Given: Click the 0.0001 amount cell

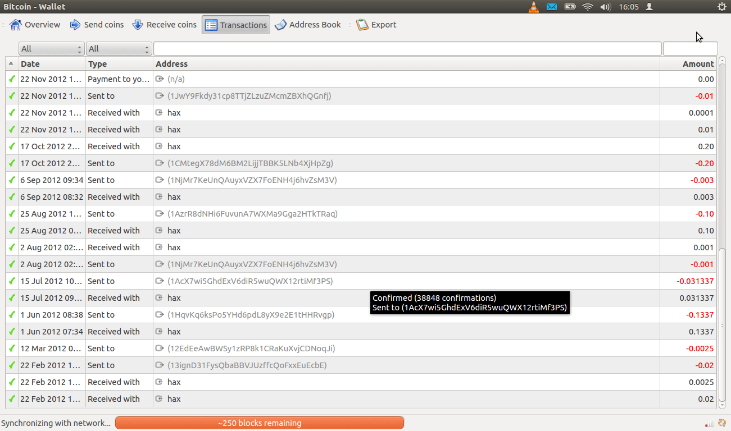Looking at the screenshot, I should [688, 113].
